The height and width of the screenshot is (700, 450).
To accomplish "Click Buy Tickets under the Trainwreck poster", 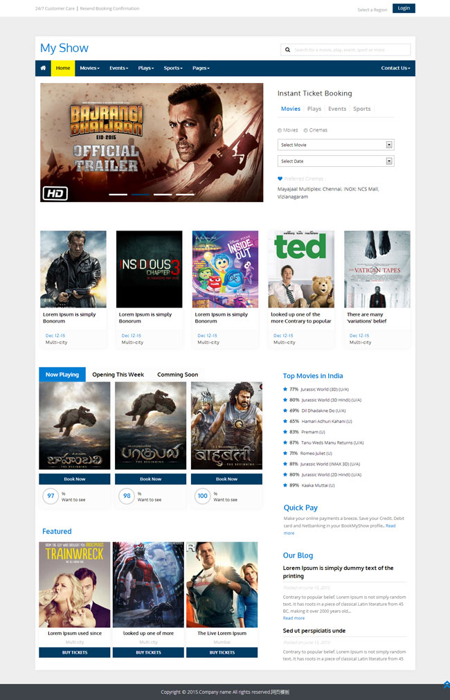I will [x=75, y=652].
